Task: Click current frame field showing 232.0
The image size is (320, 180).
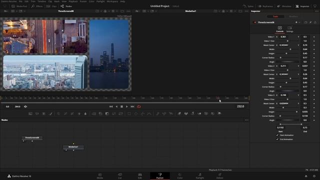Action: click(240, 106)
